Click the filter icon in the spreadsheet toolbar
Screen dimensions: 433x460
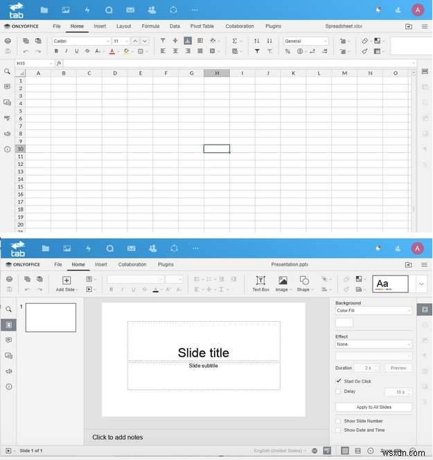pos(257,51)
